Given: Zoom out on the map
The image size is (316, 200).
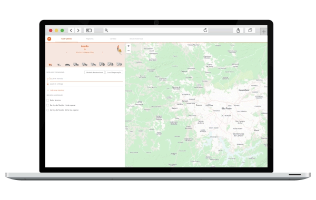Looking at the screenshot, I should click(129, 51).
